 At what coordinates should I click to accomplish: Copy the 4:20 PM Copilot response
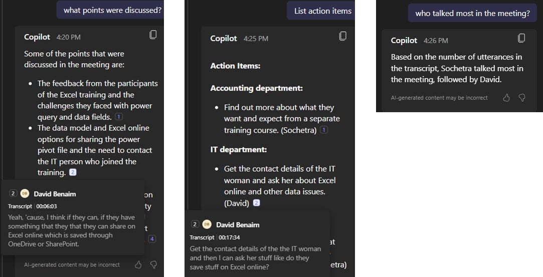pyautogui.click(x=153, y=35)
